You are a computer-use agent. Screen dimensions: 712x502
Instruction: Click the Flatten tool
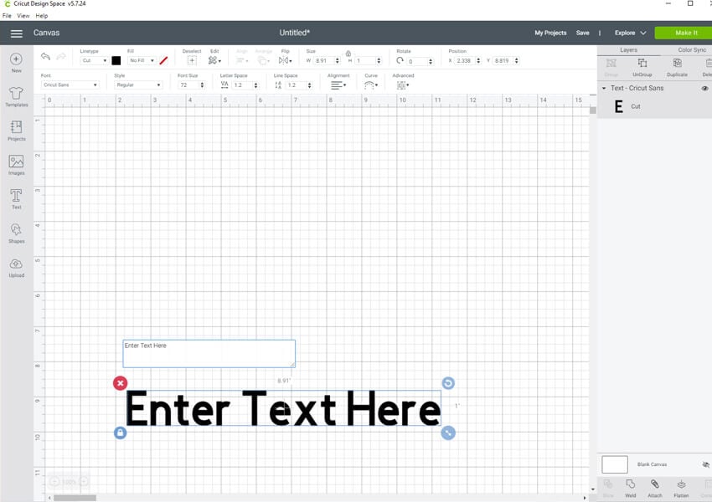click(681, 488)
